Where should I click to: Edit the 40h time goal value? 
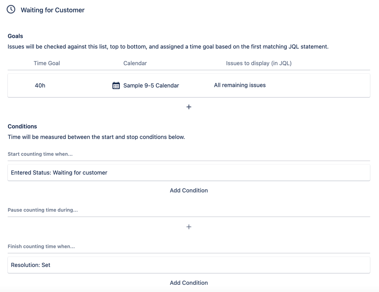click(x=40, y=85)
